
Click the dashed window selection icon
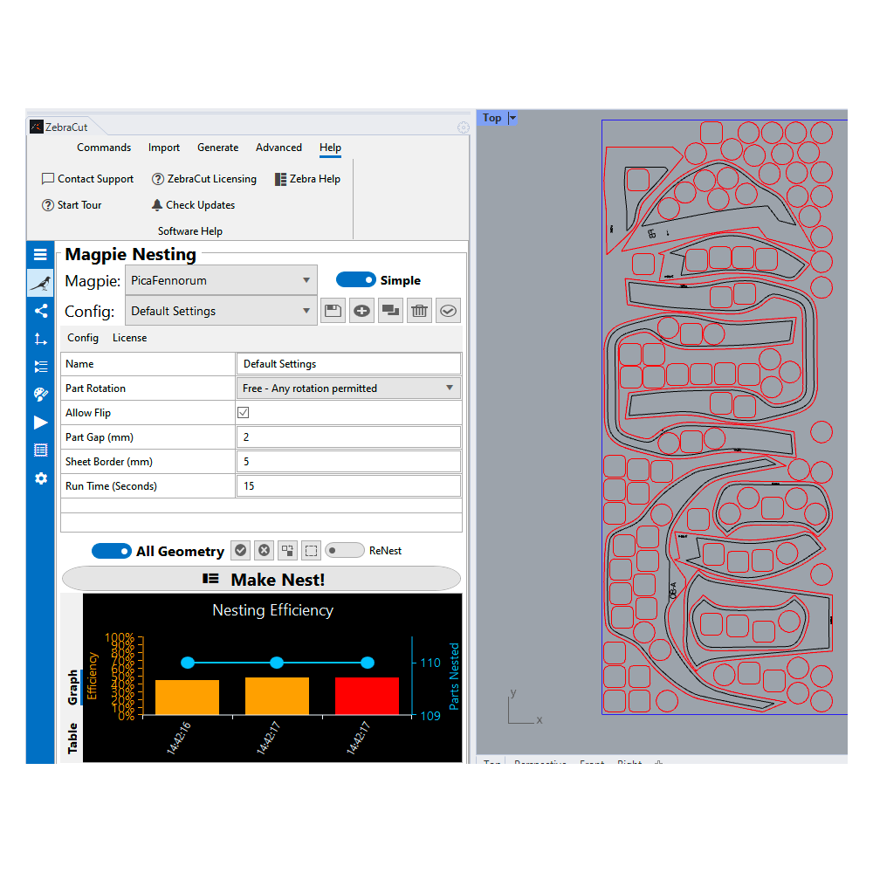coord(312,551)
